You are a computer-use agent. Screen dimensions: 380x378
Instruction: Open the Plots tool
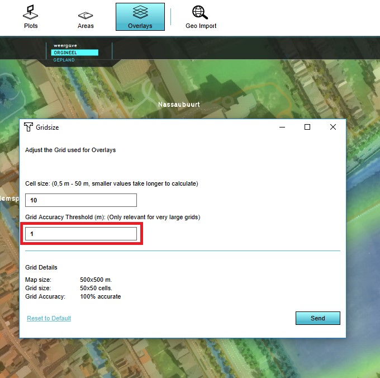(31, 16)
